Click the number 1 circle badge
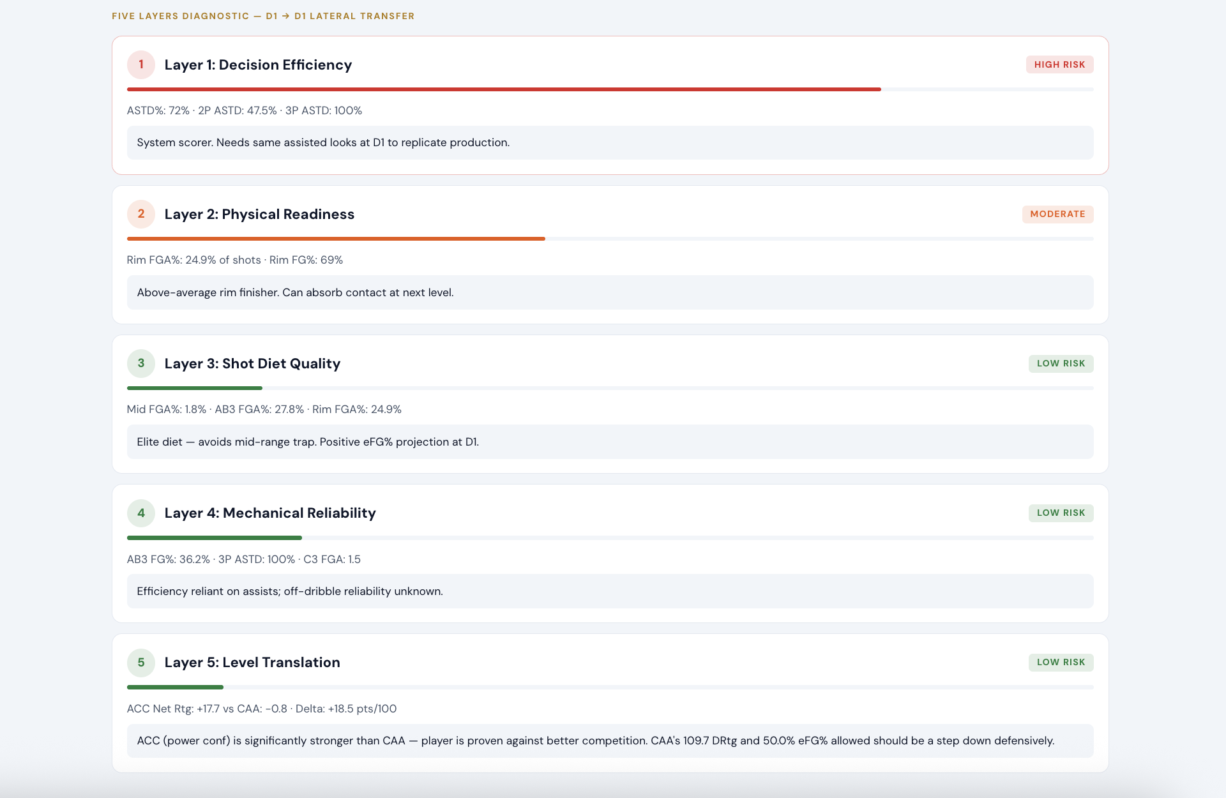The width and height of the screenshot is (1226, 798). coord(141,64)
